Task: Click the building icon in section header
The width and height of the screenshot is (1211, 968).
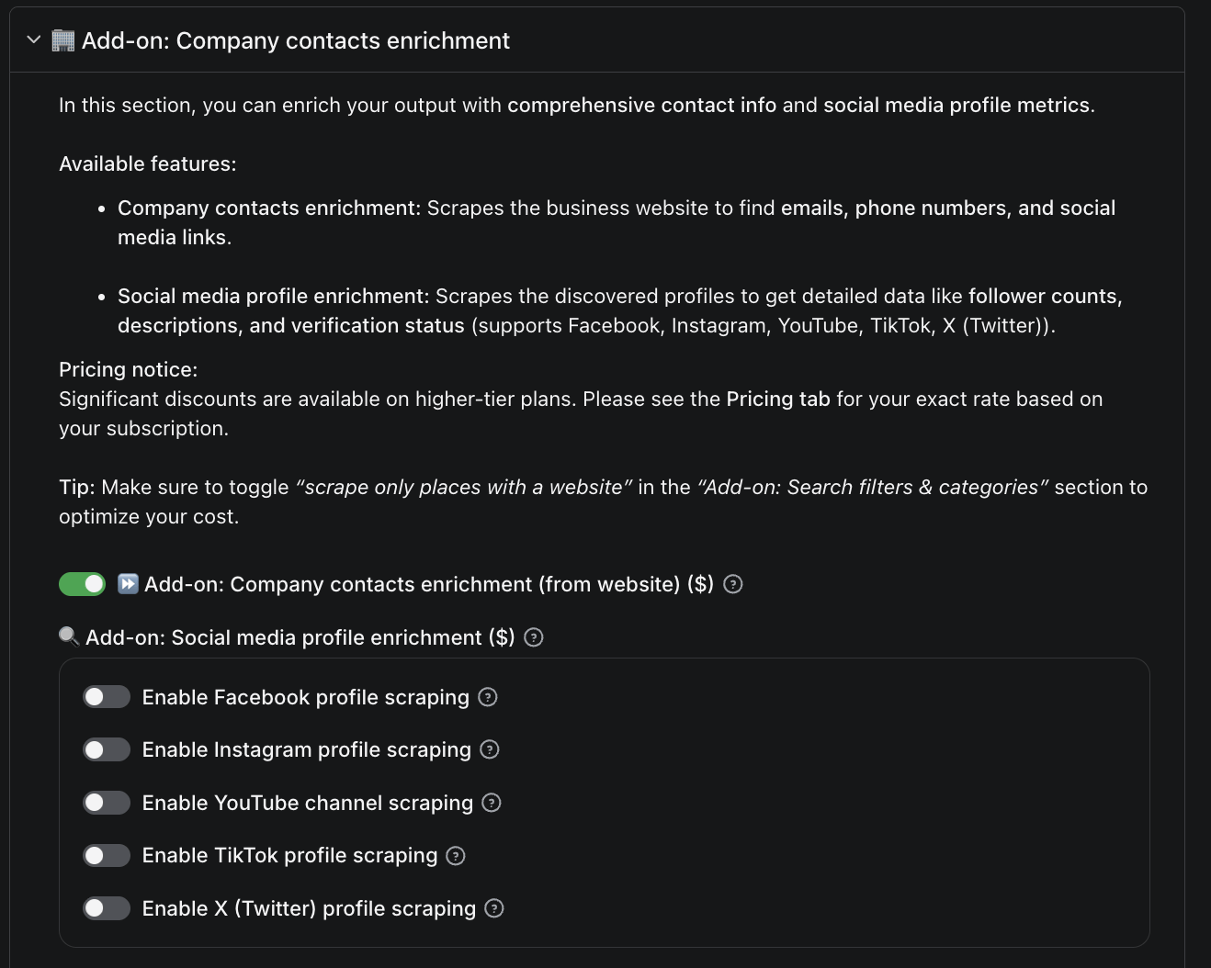Action: [x=62, y=40]
